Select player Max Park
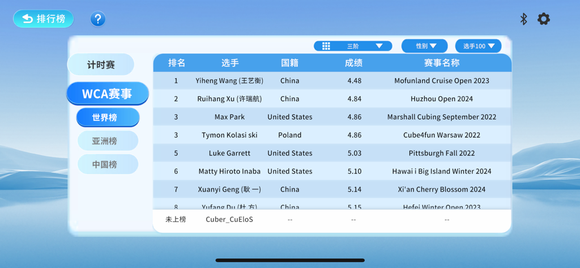This screenshot has width=580, height=268. [x=229, y=117]
